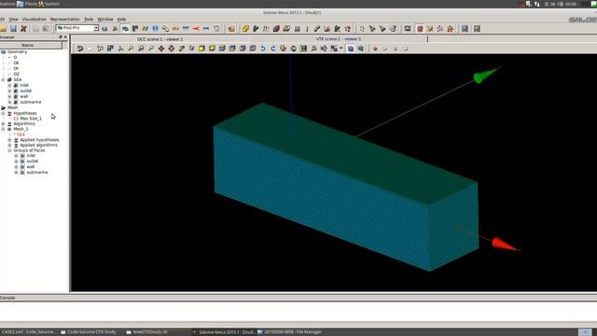Click the blue rotate counterclockwise icon
This screenshot has width=597, height=336.
pos(263,49)
